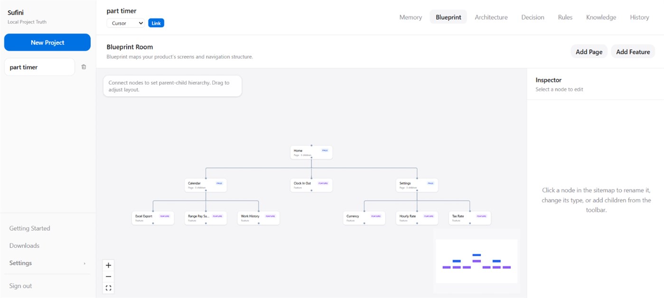View the History tab

click(x=639, y=17)
